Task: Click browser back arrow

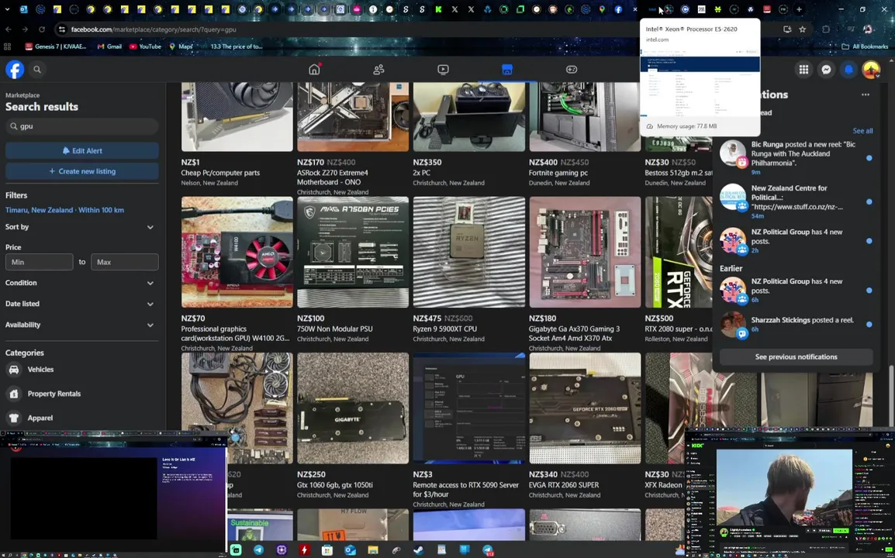Action: pyautogui.click(x=9, y=29)
